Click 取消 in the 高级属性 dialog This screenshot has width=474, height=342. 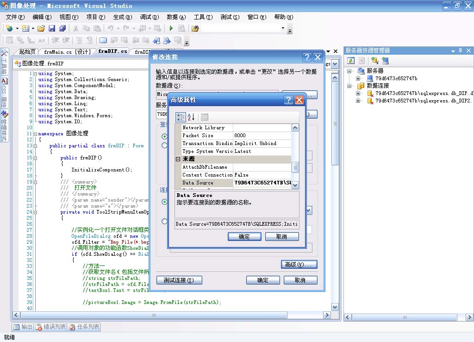(x=282, y=237)
